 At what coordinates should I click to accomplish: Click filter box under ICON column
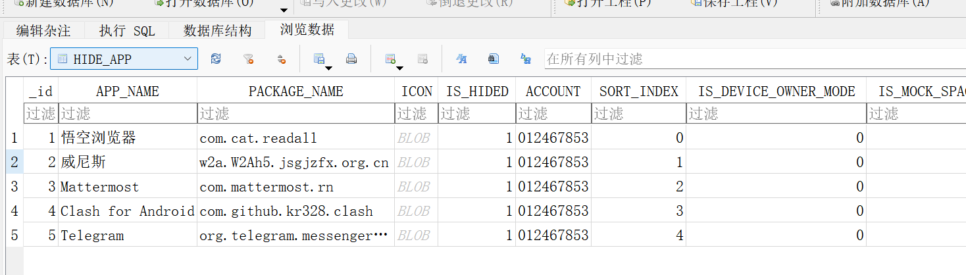[x=417, y=114]
